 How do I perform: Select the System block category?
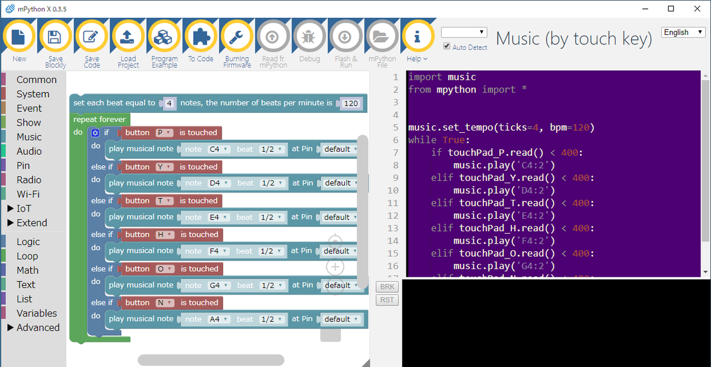point(33,94)
